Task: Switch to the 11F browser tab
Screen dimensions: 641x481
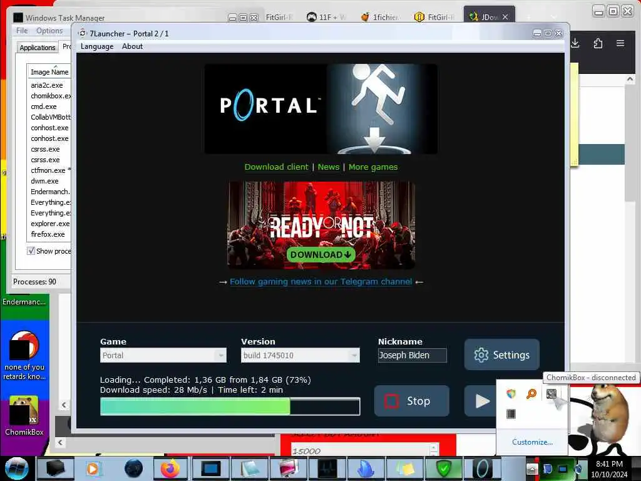Action: [x=327, y=17]
